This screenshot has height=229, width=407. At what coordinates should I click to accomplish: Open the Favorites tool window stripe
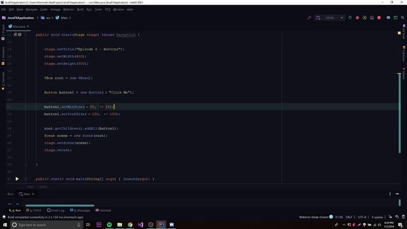point(3,81)
